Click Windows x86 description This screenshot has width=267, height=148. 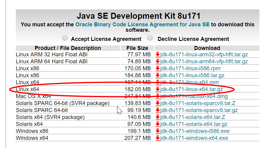point(32,131)
